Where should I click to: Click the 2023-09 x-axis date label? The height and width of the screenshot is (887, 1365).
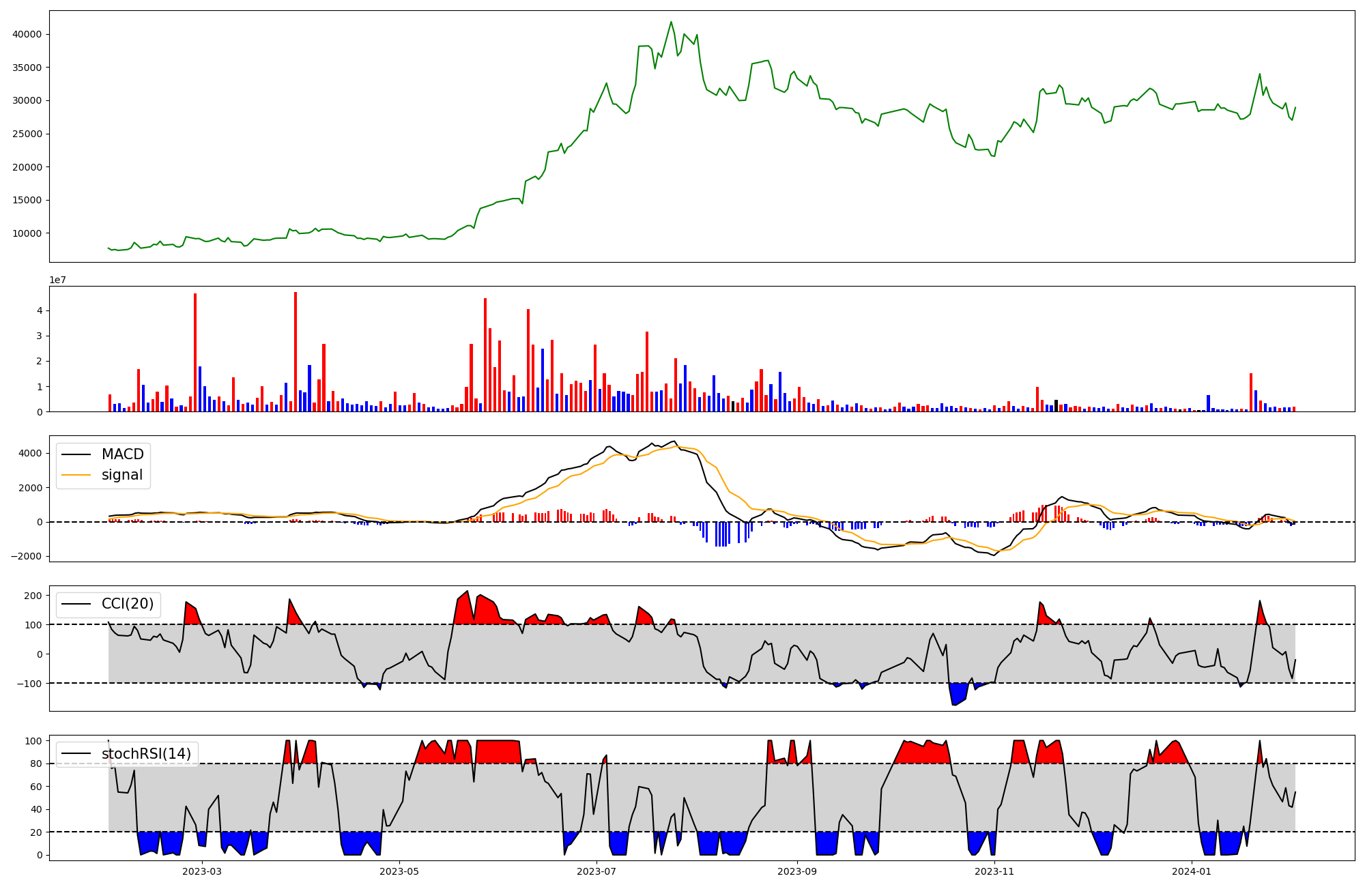point(797,871)
